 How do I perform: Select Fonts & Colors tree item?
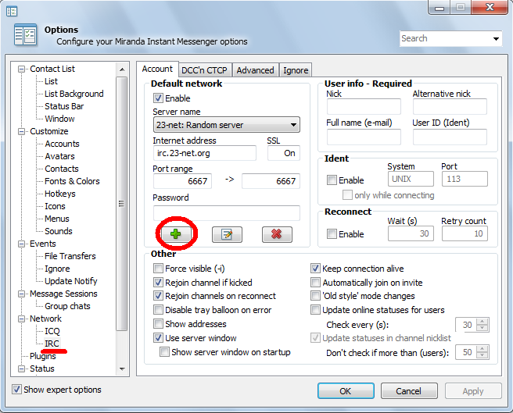pos(72,181)
